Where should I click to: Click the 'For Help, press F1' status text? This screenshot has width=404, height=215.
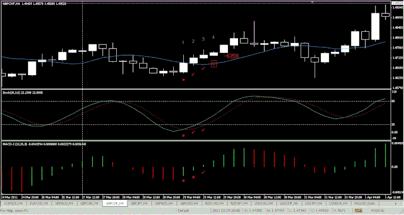(14, 211)
